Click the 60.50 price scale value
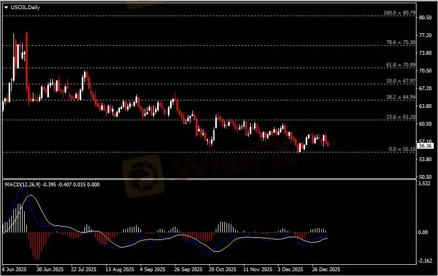 tap(426, 124)
